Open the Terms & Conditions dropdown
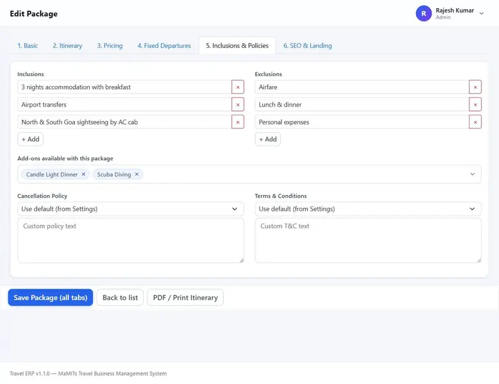Viewport: 499px width, 384px height. (368, 209)
